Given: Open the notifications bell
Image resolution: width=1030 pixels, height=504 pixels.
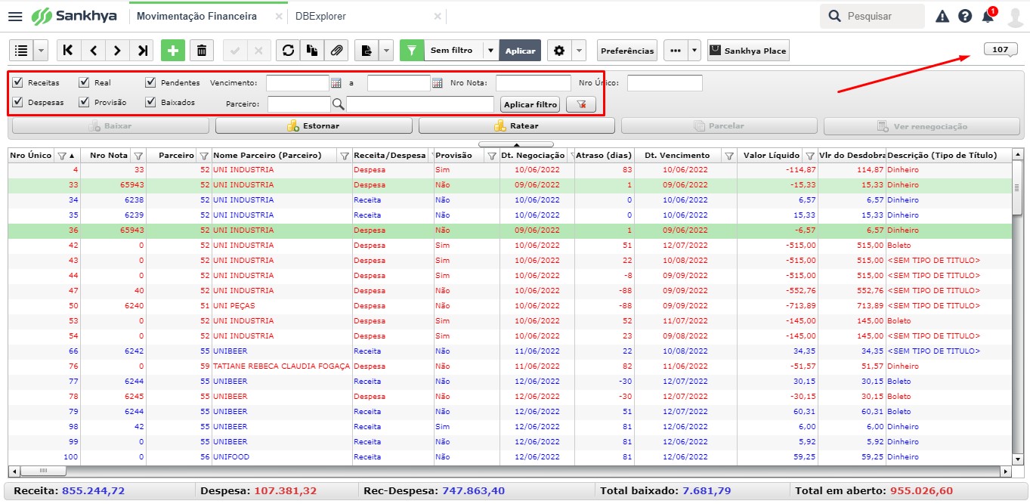Looking at the screenshot, I should 988,16.
